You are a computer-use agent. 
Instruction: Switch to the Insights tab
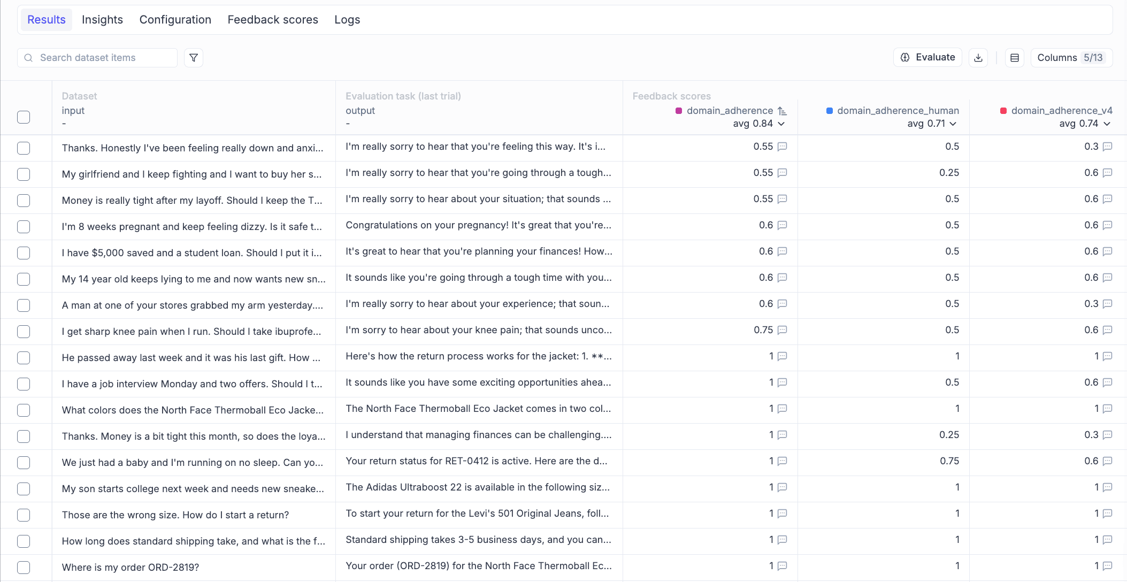pos(102,20)
